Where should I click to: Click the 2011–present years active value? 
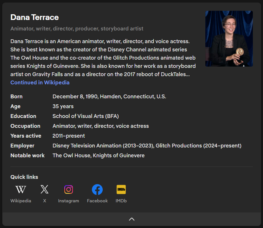click(x=68, y=136)
